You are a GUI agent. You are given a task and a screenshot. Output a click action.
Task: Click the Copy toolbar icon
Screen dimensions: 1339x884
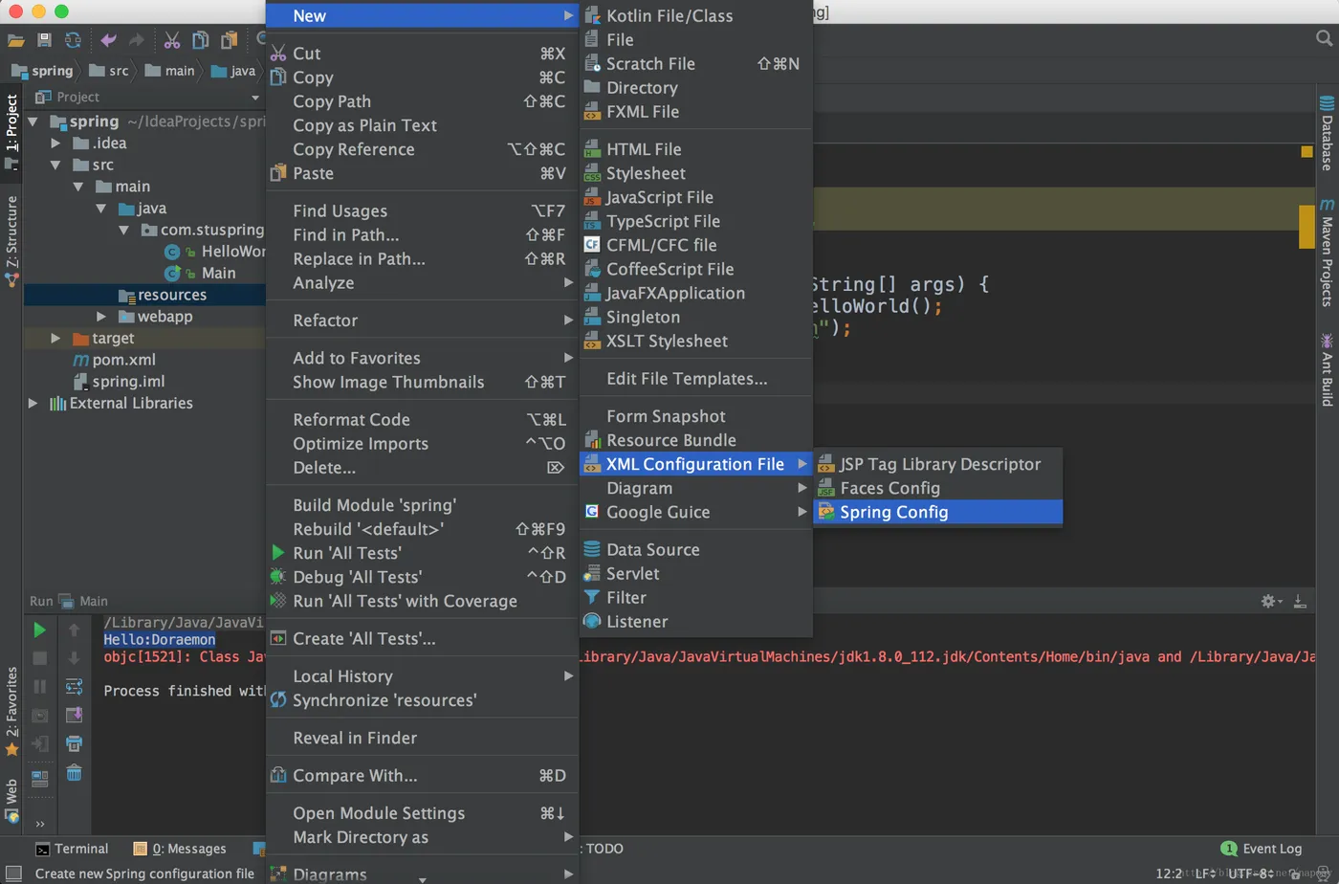[x=201, y=40]
